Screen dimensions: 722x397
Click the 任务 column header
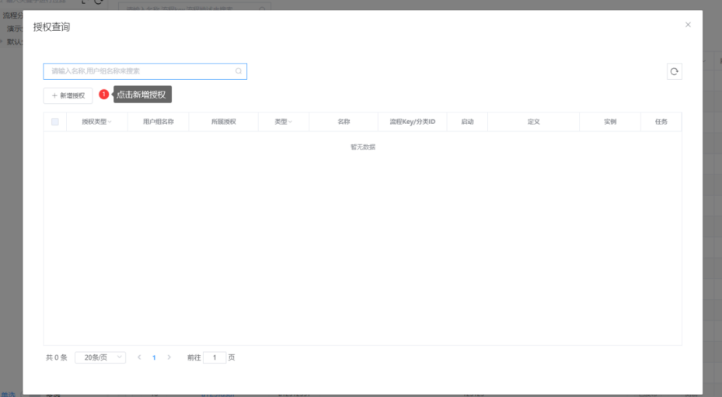pyautogui.click(x=661, y=122)
